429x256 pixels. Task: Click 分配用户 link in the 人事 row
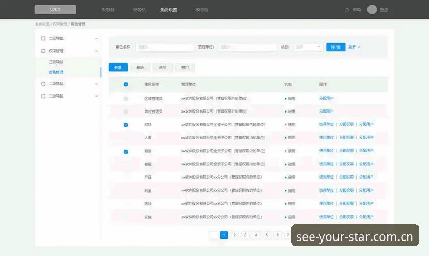(x=366, y=137)
